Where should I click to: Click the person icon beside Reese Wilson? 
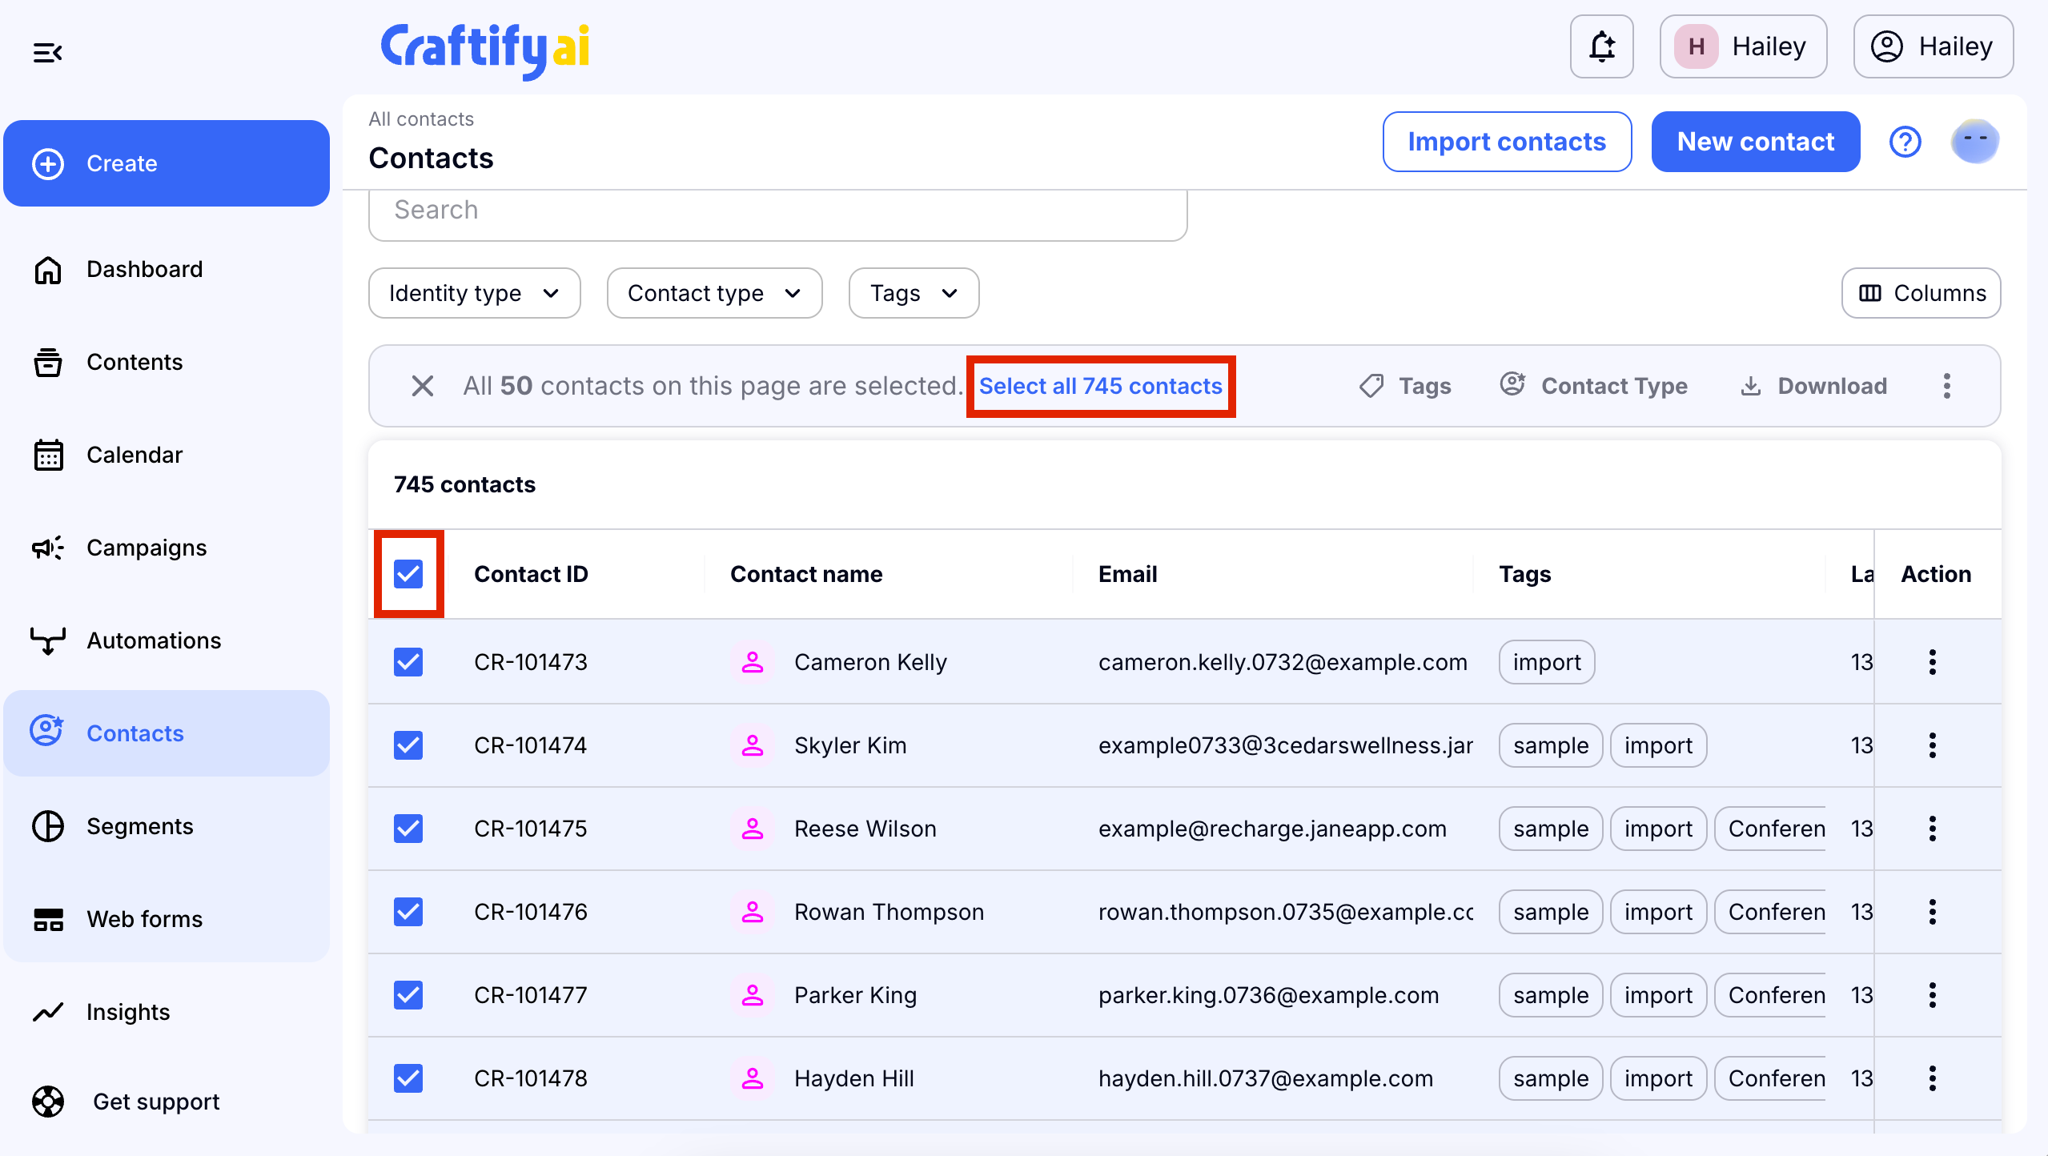[x=753, y=829]
